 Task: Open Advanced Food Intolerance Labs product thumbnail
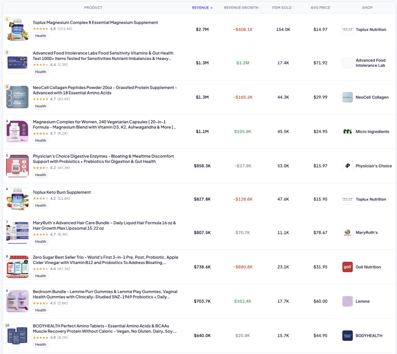tap(17, 63)
